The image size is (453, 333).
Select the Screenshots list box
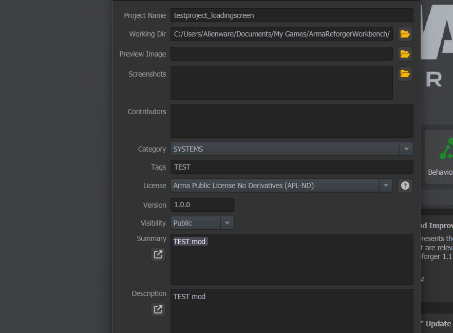(281, 83)
